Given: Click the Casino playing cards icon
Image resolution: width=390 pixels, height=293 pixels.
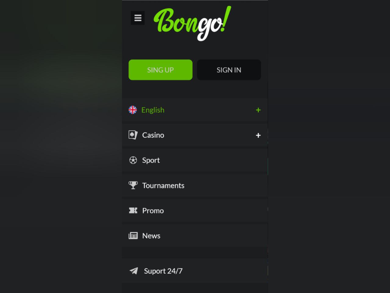Looking at the screenshot, I should [133, 135].
